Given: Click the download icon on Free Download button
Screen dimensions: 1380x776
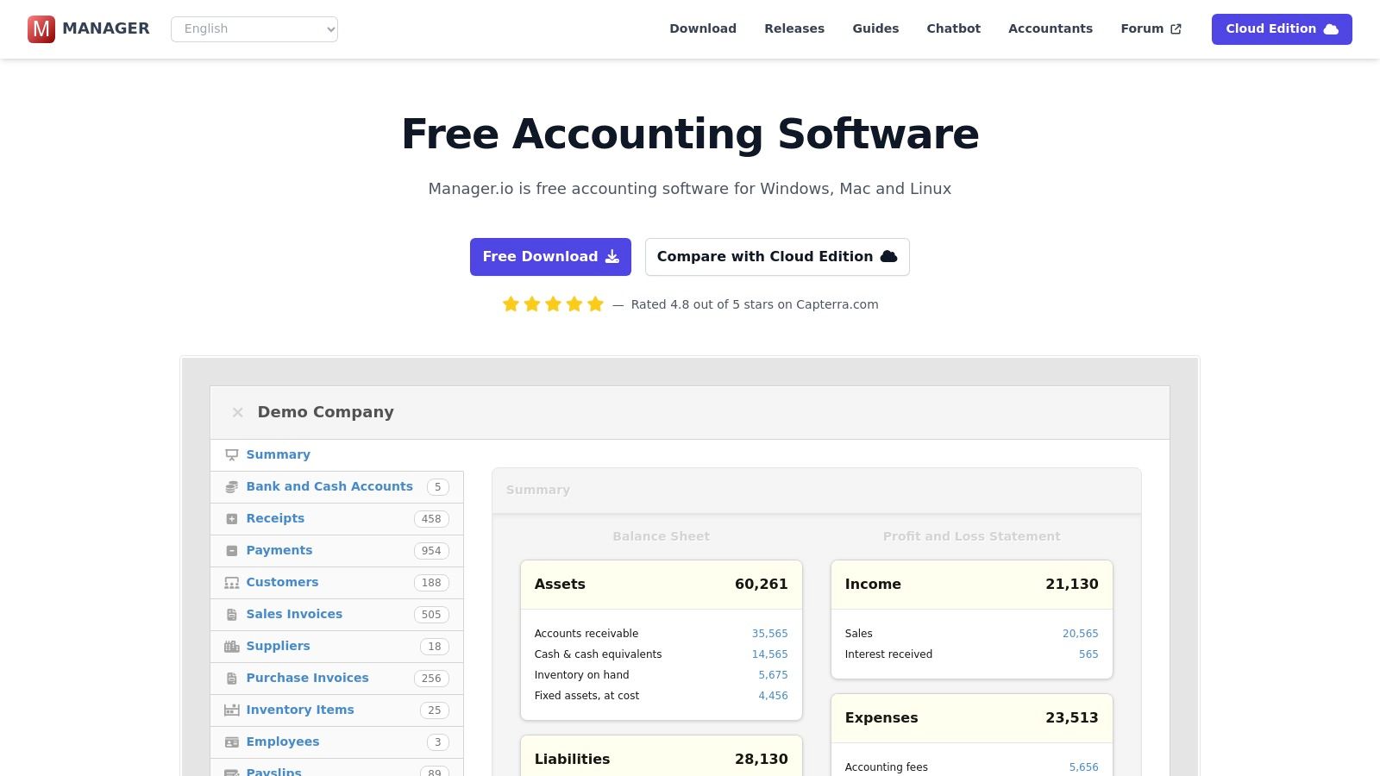Looking at the screenshot, I should point(612,256).
